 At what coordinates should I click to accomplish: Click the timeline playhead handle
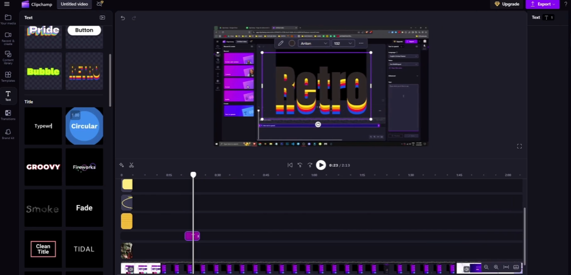193,175
